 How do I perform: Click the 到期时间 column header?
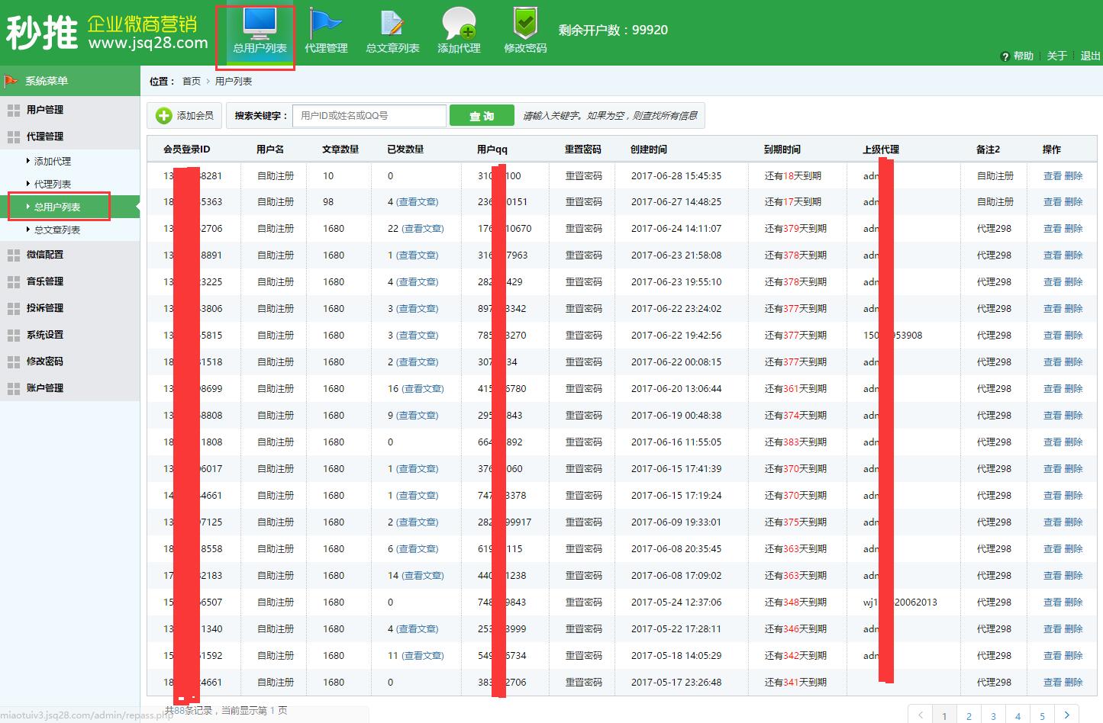pos(782,149)
